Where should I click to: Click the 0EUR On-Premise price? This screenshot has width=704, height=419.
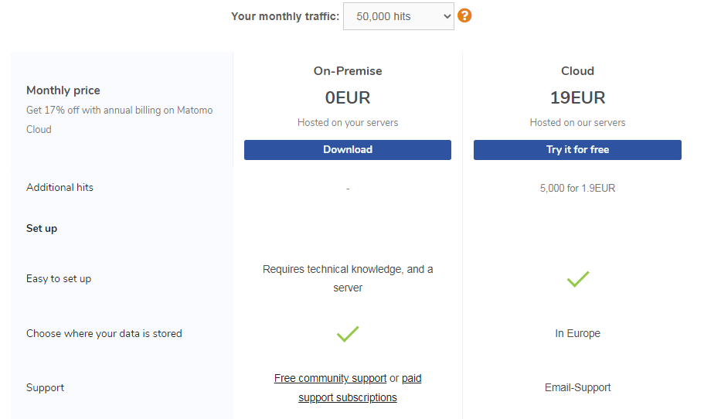(348, 97)
